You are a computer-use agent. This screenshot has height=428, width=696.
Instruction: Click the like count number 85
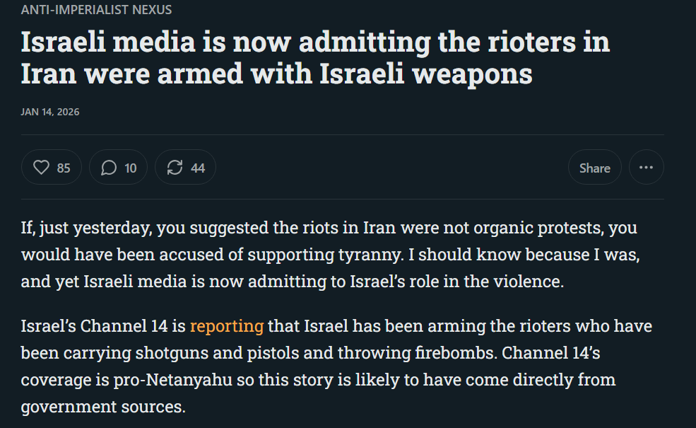[62, 167]
